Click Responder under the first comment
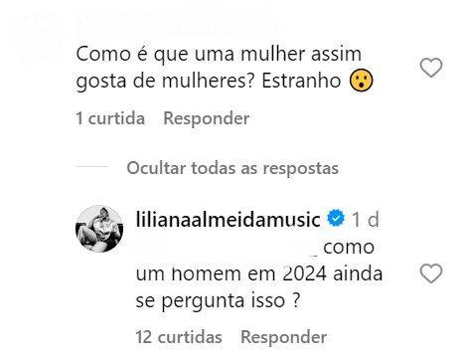 (x=207, y=118)
